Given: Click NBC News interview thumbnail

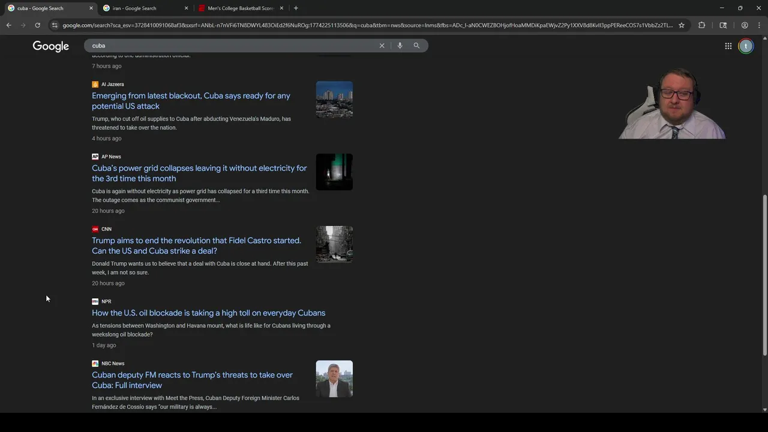Looking at the screenshot, I should [x=334, y=379].
